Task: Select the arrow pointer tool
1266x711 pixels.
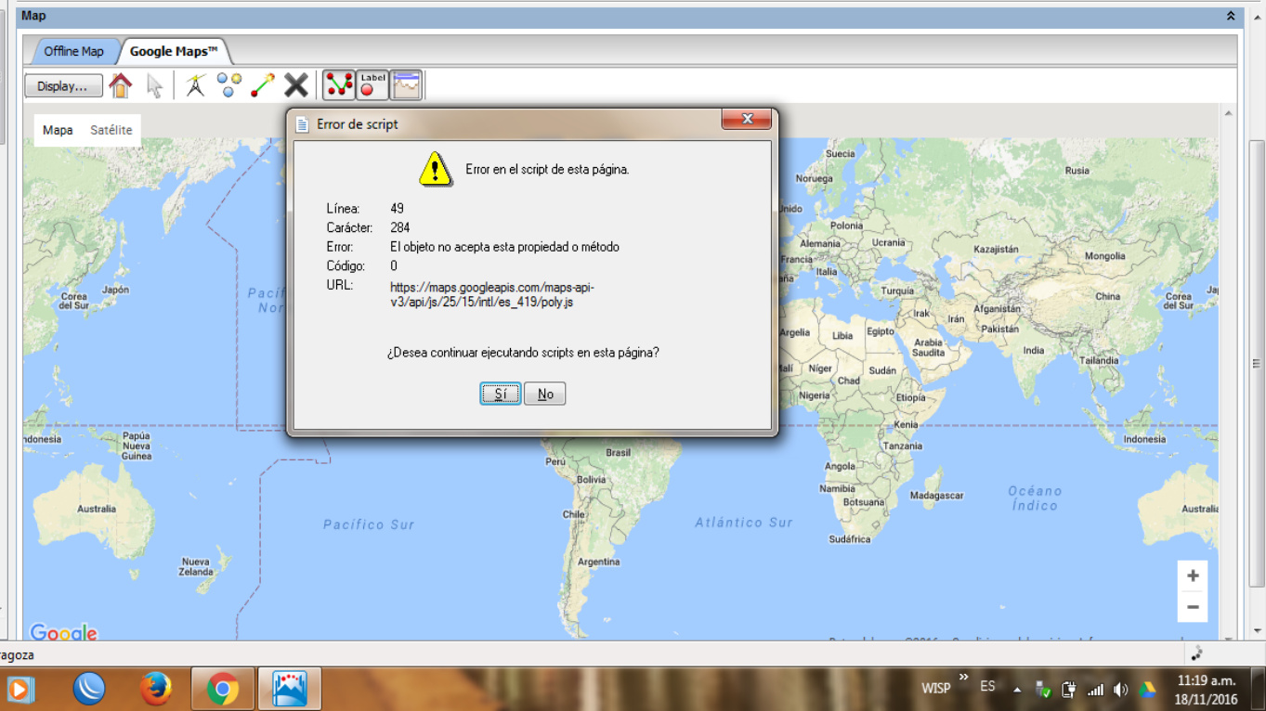Action: point(154,85)
